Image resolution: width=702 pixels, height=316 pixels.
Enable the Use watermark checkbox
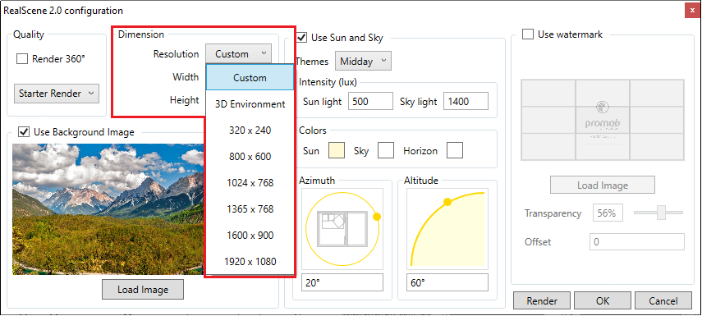[528, 34]
